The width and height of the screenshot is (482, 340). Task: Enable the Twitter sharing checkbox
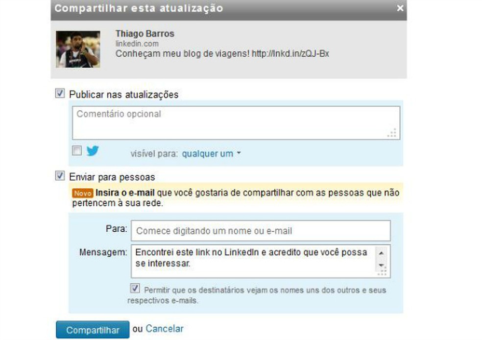pos(77,150)
